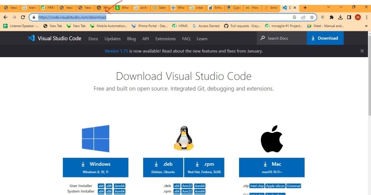This screenshot has width=371, height=195.
Task: Click the browser forward arrow
Action: pos(14,17)
